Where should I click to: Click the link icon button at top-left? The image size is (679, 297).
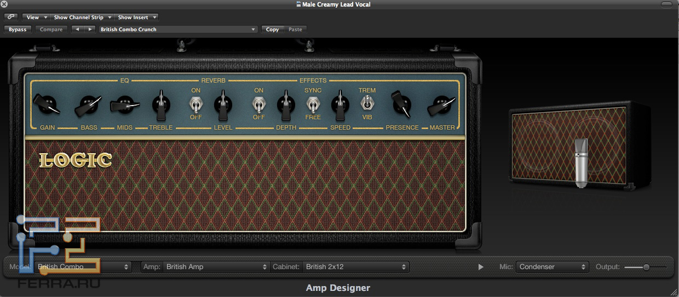click(10, 18)
